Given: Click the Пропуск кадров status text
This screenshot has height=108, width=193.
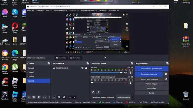Looking at the screenshot, I should pos(85,102).
